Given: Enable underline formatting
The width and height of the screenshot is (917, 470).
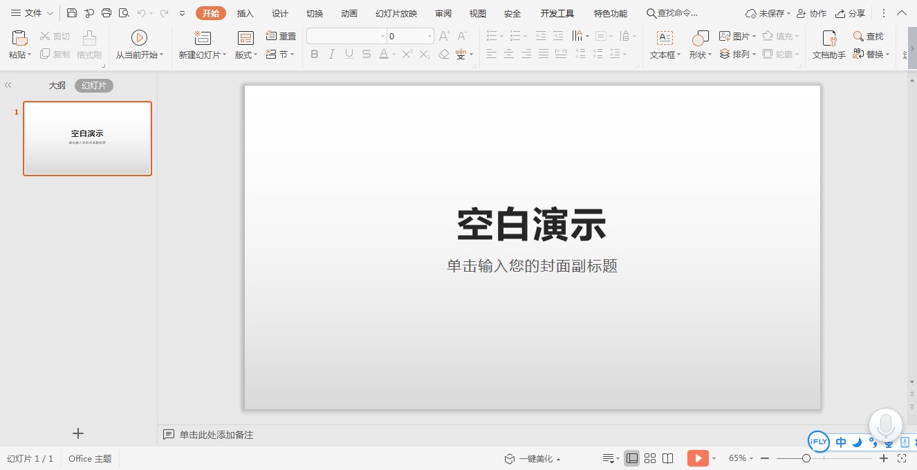Looking at the screenshot, I should [349, 54].
